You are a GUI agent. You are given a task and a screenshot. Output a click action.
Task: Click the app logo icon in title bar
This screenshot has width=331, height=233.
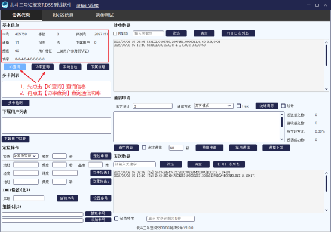(5, 5)
